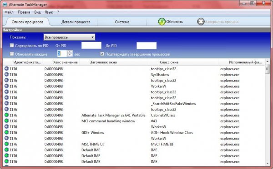Sort by Хекс значение column header
Image resolution: width=273 pixels, height=169 pixels.
[x=65, y=62]
